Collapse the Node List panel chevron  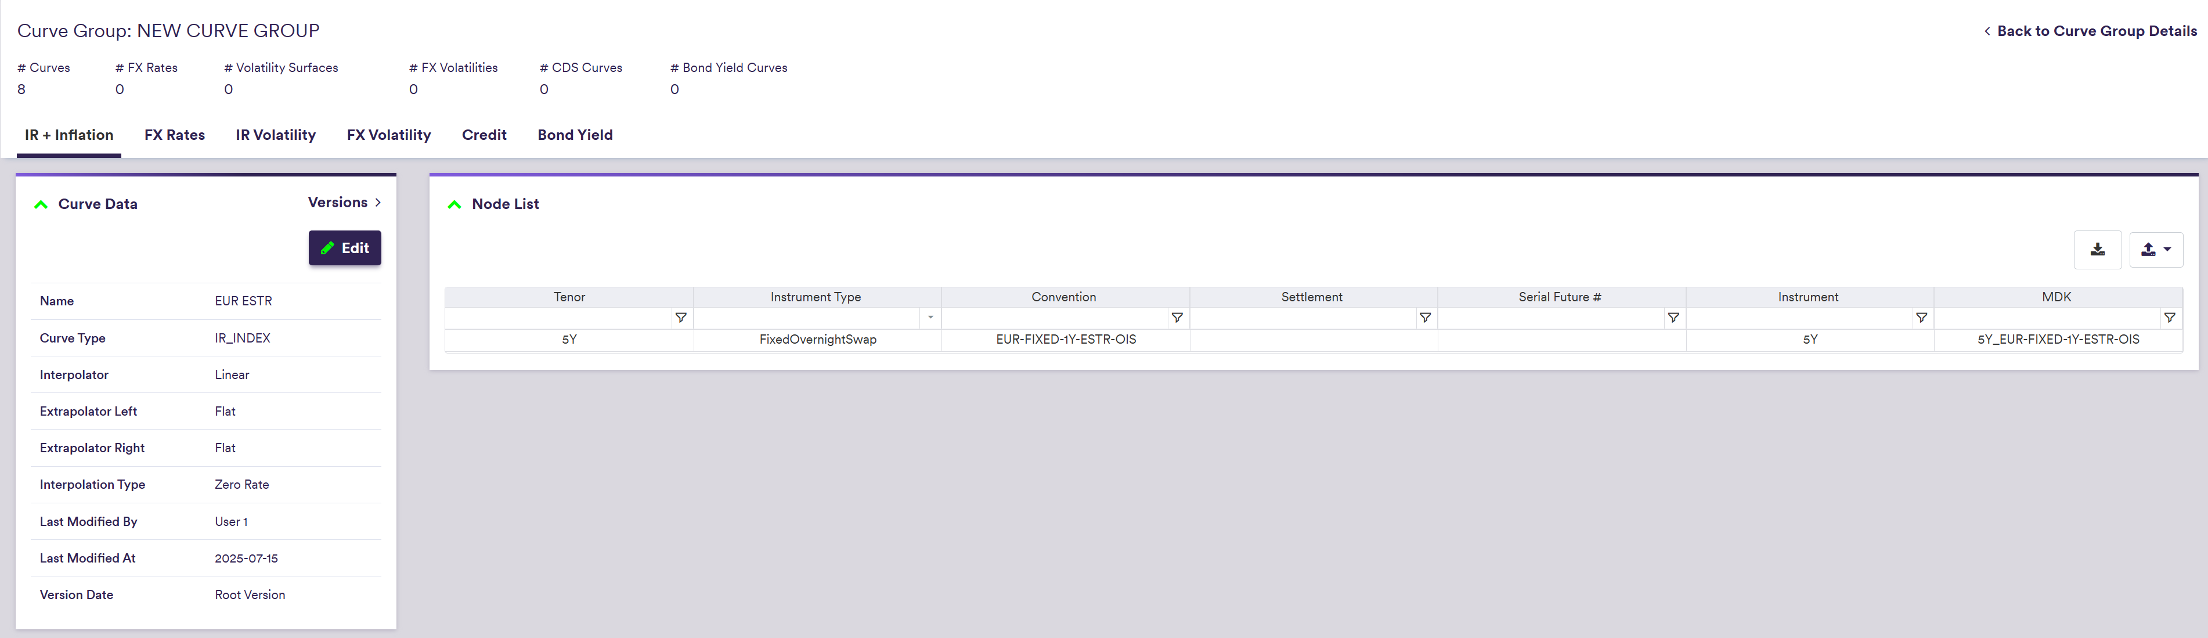(x=454, y=204)
